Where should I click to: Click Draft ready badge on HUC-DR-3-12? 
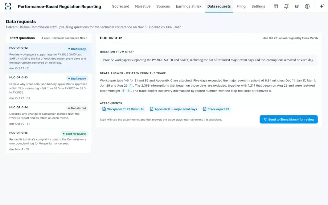click(x=77, y=49)
